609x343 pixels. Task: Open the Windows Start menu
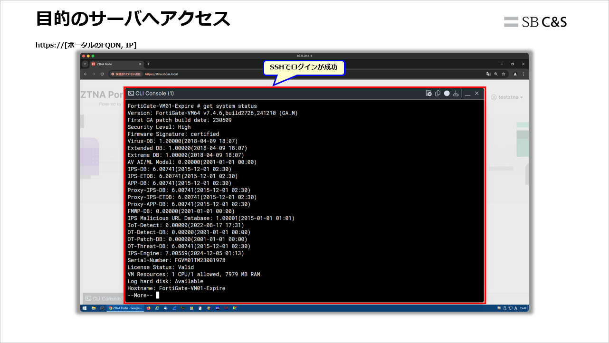tap(84, 308)
